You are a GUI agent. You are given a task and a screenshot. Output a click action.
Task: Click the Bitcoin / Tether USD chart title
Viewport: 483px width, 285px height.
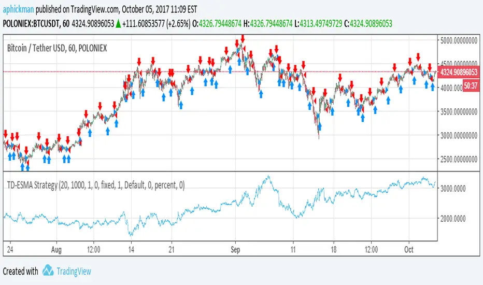57,48
